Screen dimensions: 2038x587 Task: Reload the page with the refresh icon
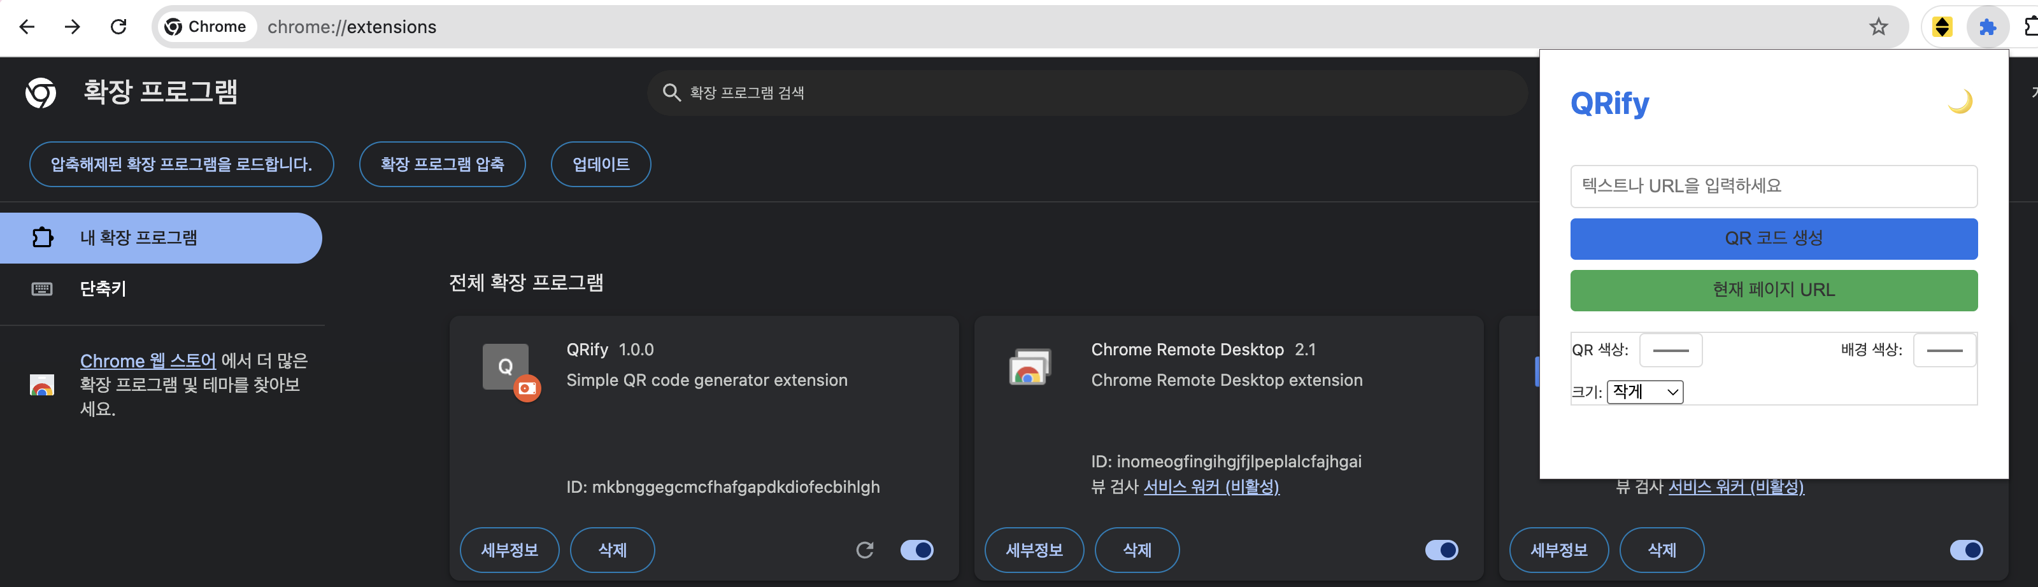[x=118, y=27]
